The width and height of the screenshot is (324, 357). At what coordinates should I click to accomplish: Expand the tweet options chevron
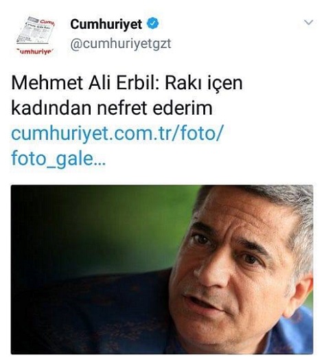point(308,22)
